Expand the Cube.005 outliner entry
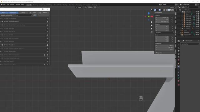 tap(182, 24)
